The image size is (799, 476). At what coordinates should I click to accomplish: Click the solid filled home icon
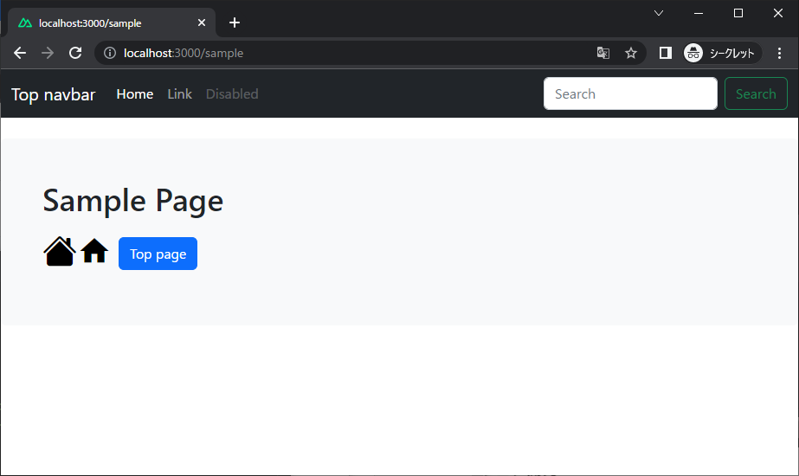[94, 251]
